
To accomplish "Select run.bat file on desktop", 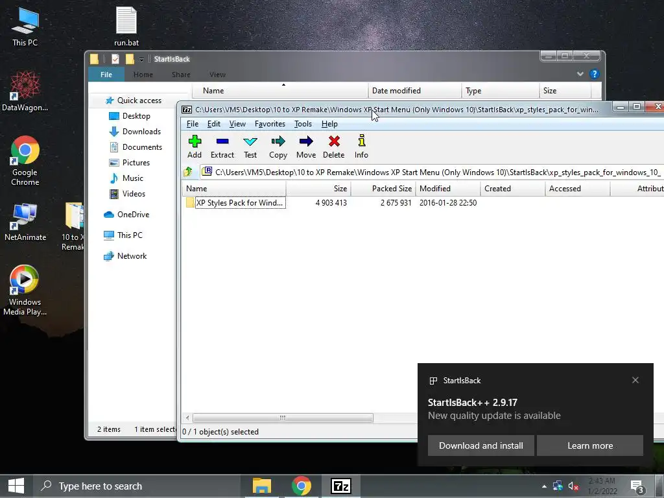I will (x=126, y=26).
